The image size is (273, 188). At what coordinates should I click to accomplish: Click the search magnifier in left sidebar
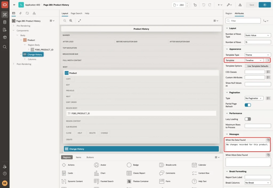coord(5,47)
